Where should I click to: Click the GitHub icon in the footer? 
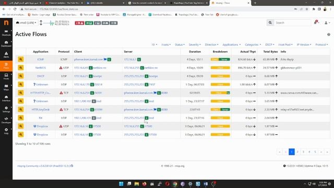click(72, 166)
